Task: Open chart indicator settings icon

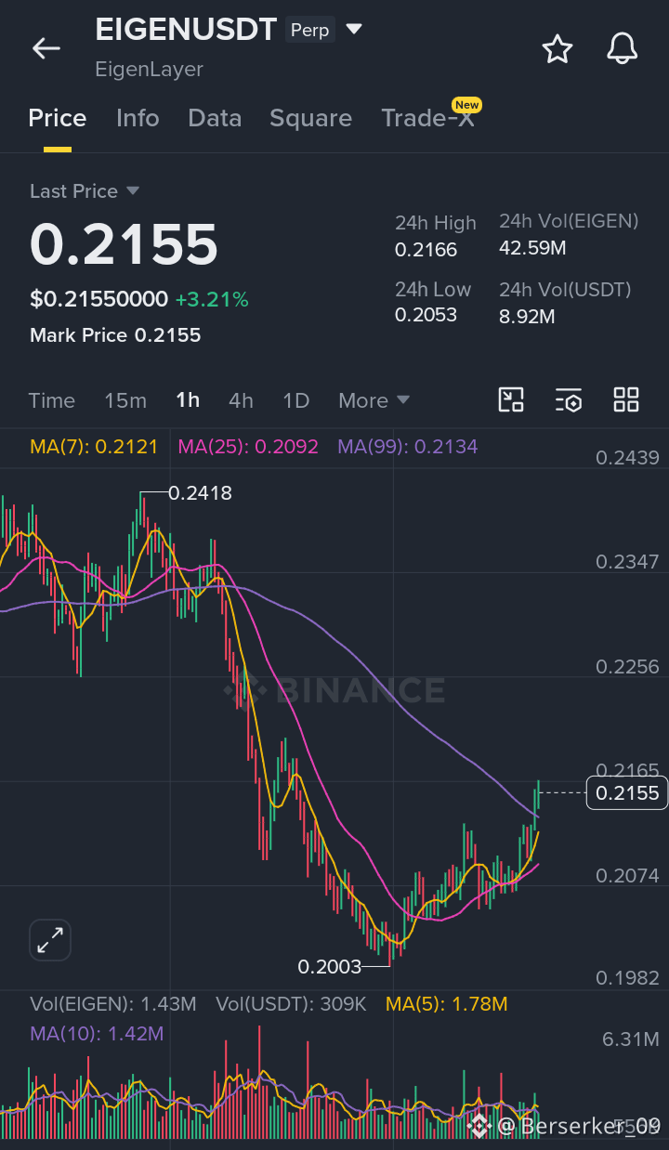Action: [x=569, y=400]
